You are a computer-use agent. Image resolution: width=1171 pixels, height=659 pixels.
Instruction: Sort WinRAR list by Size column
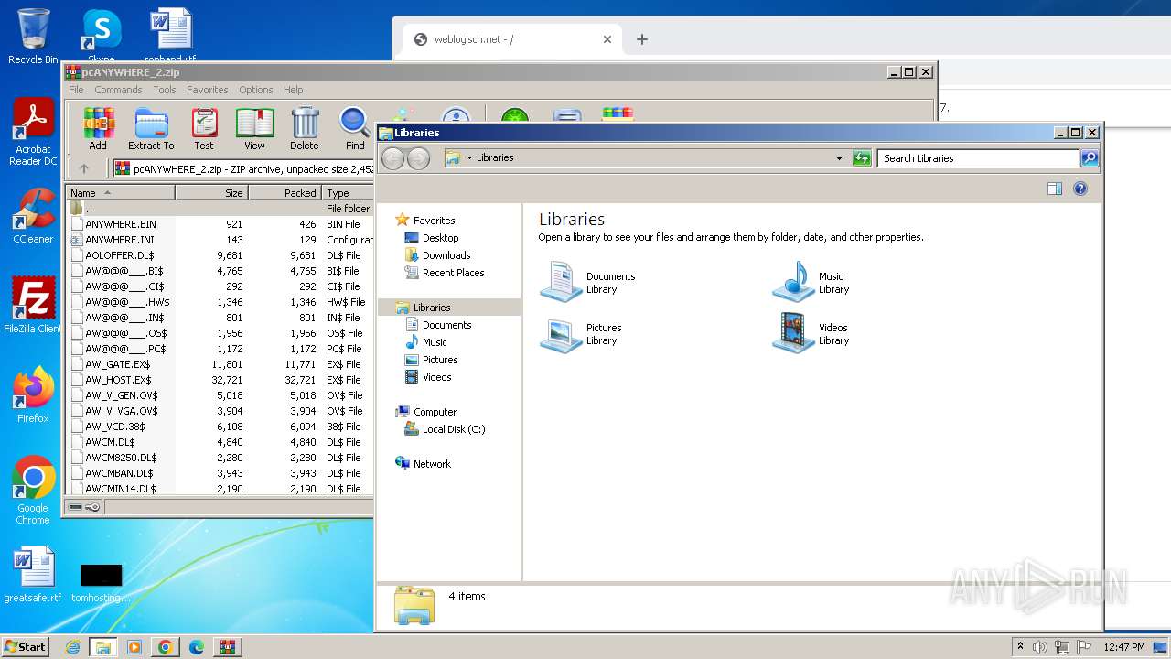212,193
